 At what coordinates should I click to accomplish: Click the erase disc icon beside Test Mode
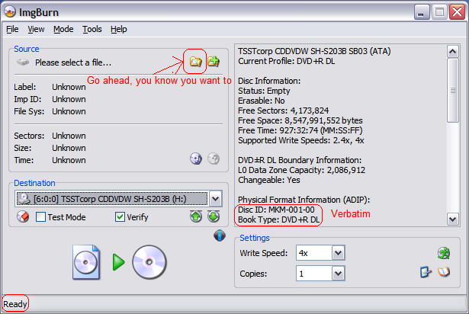tap(23, 217)
